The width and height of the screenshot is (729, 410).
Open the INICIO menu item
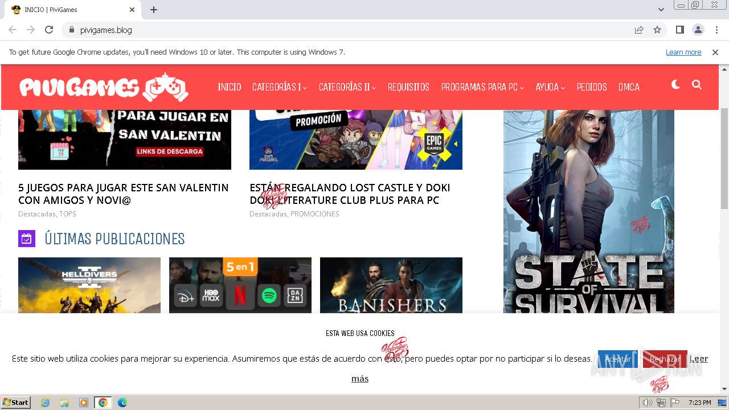pos(230,87)
